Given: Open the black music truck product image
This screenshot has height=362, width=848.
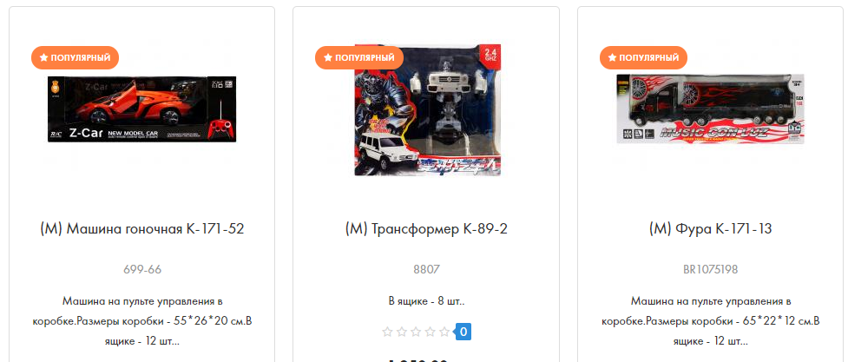Looking at the screenshot, I should point(711,109).
